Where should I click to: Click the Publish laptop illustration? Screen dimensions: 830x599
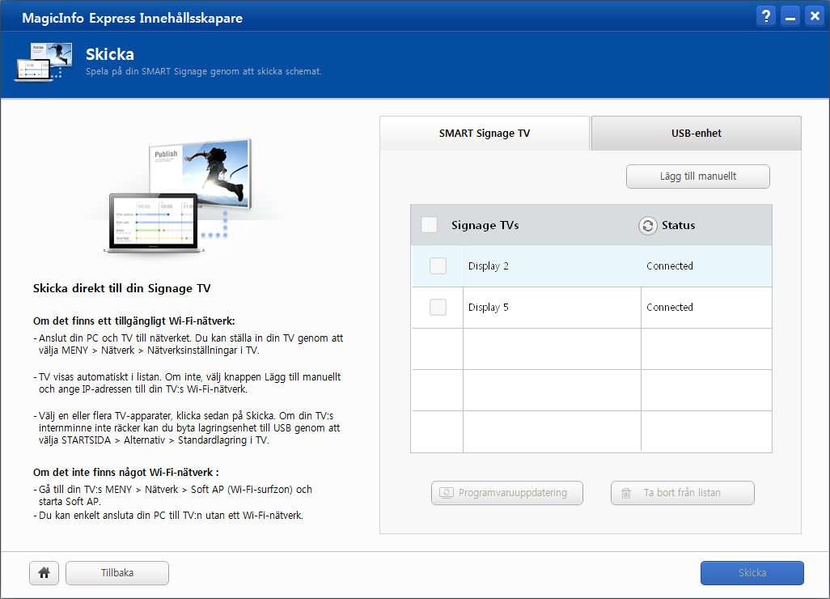point(180,196)
